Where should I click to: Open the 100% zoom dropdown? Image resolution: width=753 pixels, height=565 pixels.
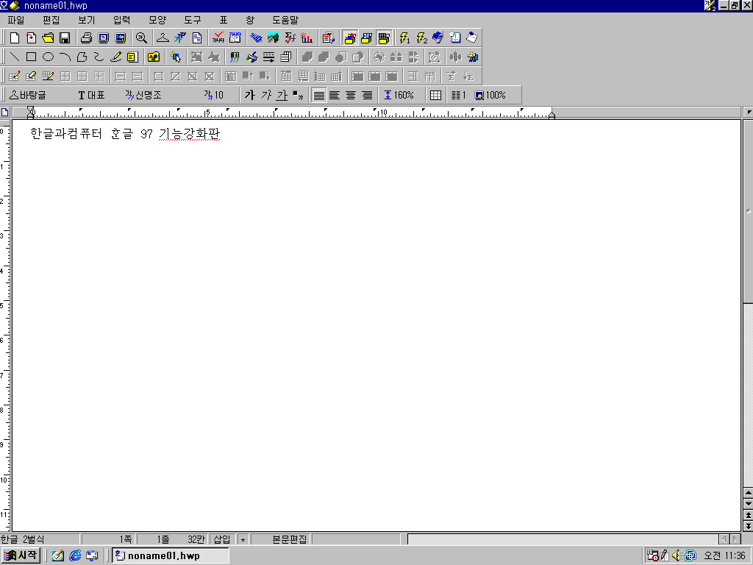point(490,95)
